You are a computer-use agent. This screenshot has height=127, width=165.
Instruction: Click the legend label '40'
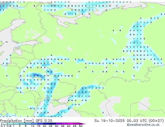coord(68,126)
